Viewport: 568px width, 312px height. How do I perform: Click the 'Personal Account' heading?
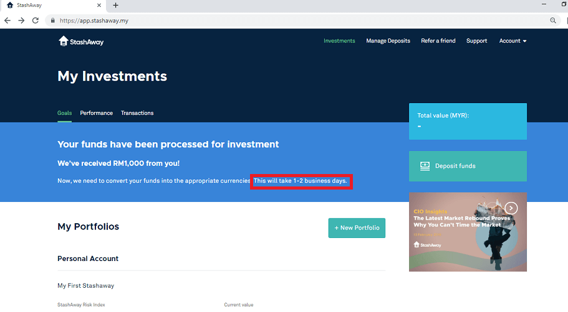pos(88,259)
